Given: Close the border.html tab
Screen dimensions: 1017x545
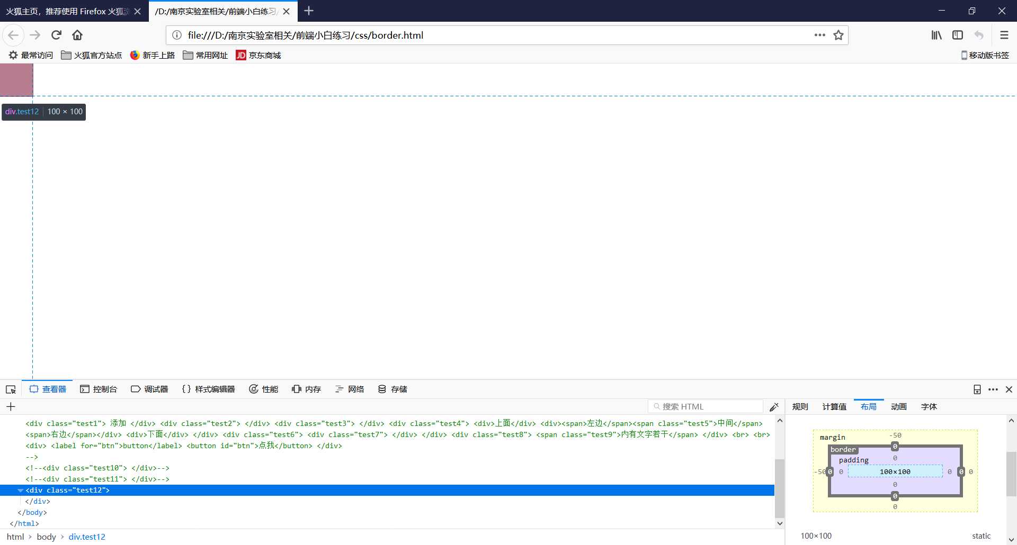Looking at the screenshot, I should tap(286, 11).
